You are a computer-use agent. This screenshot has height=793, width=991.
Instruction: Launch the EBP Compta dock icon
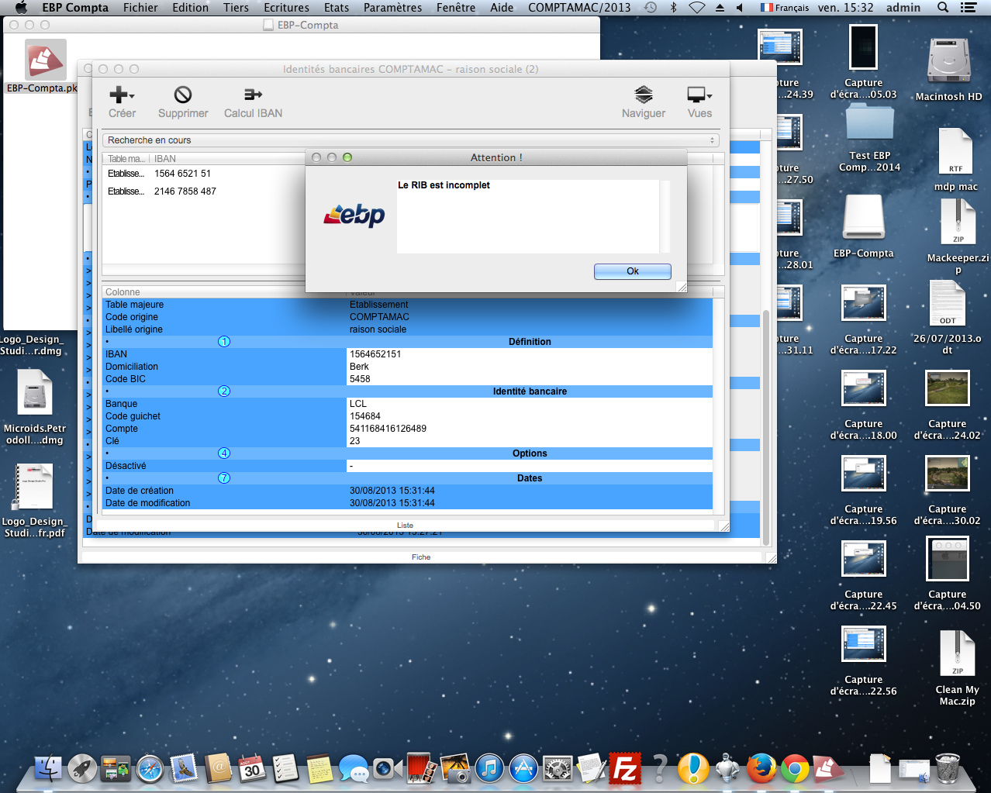click(x=828, y=769)
